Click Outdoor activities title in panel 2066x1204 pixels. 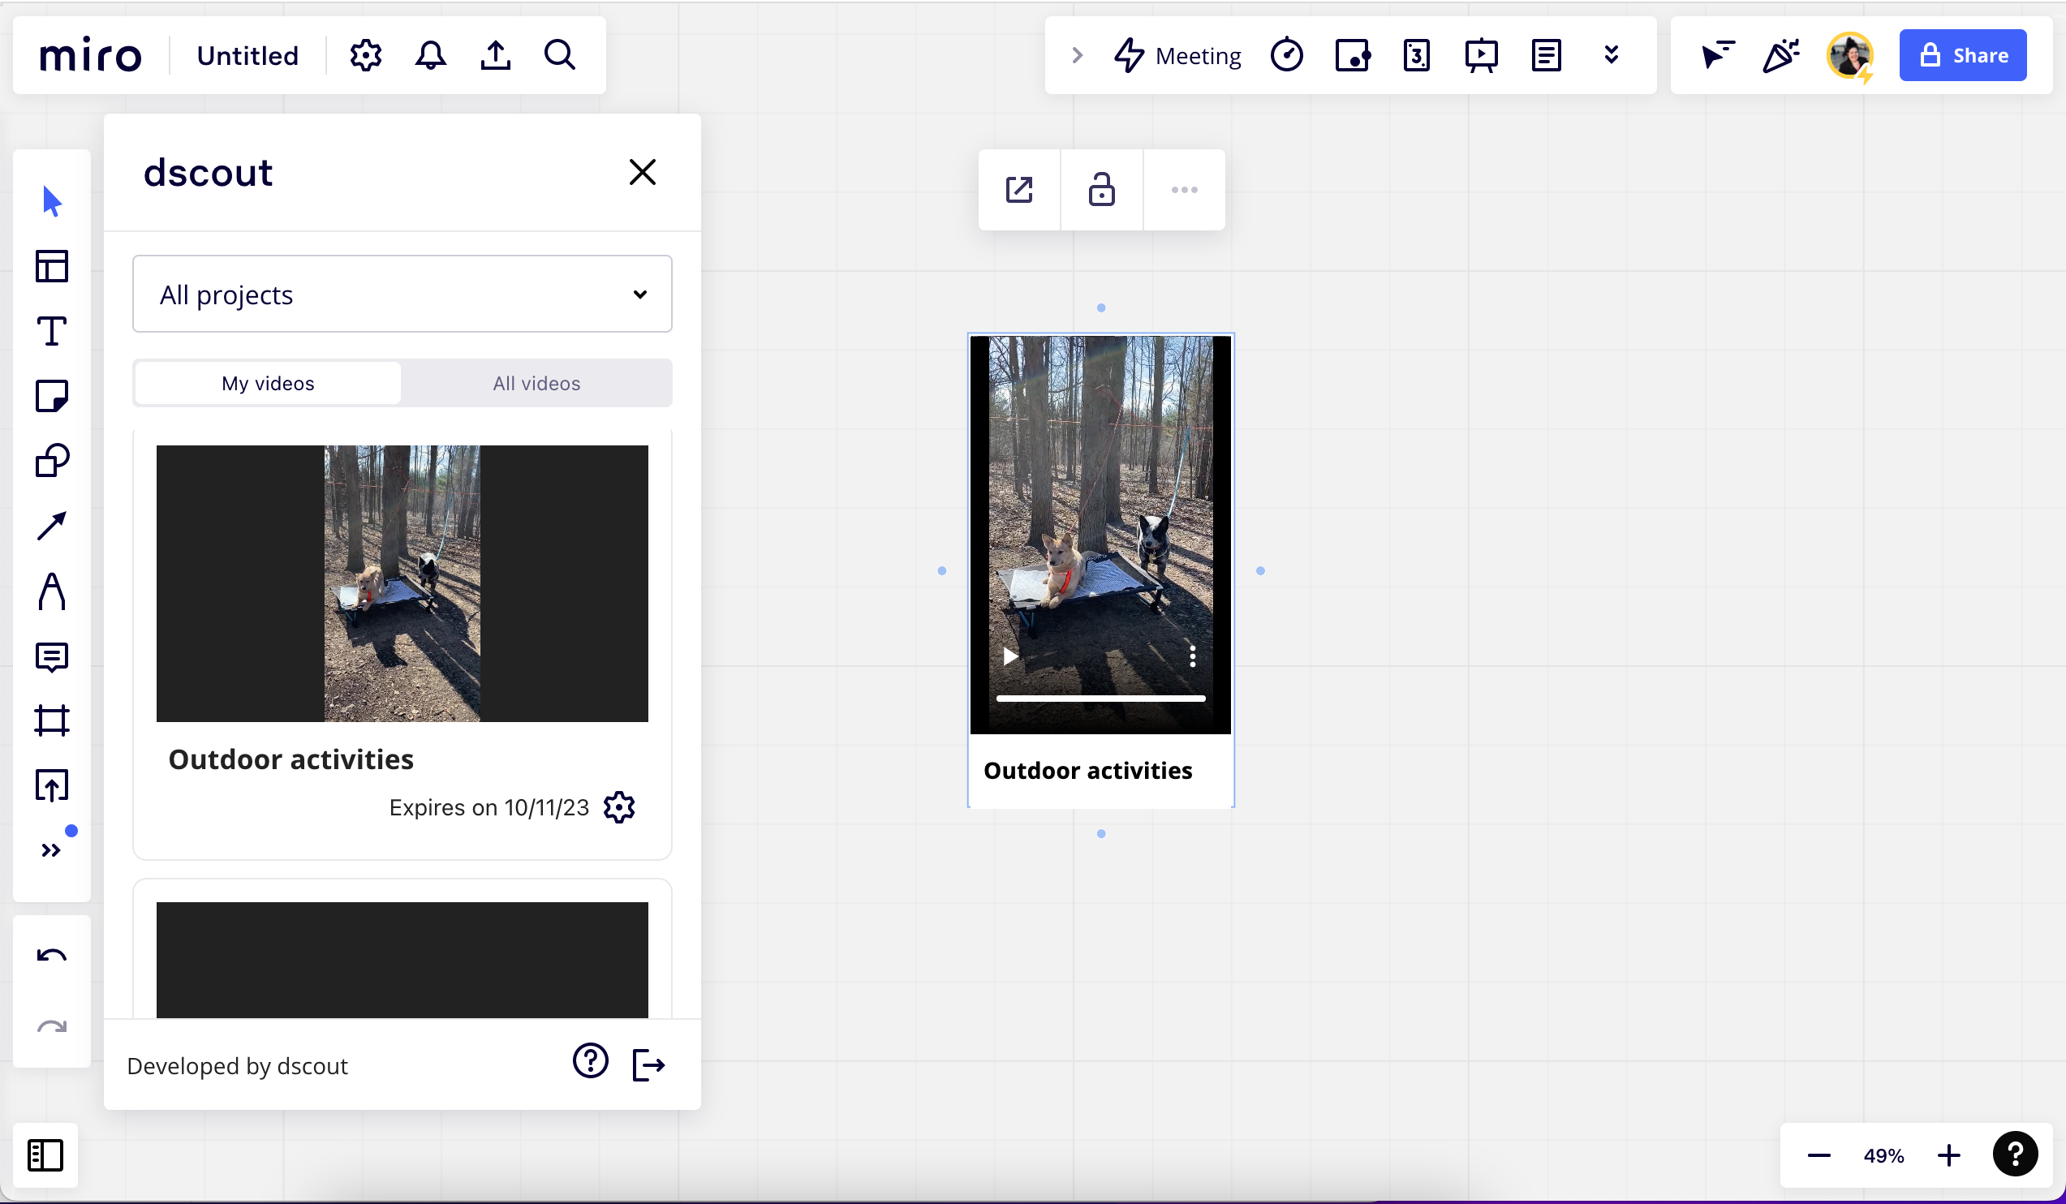291,759
